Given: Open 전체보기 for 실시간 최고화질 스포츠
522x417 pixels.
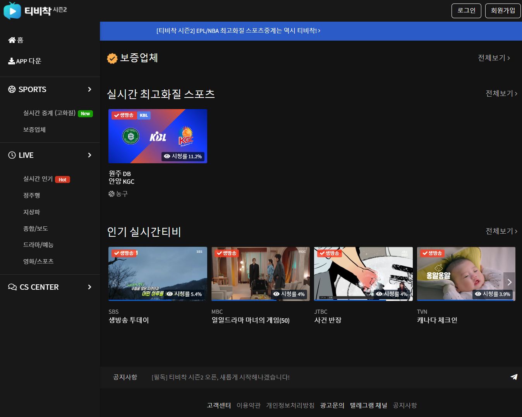Looking at the screenshot, I should pos(501,94).
